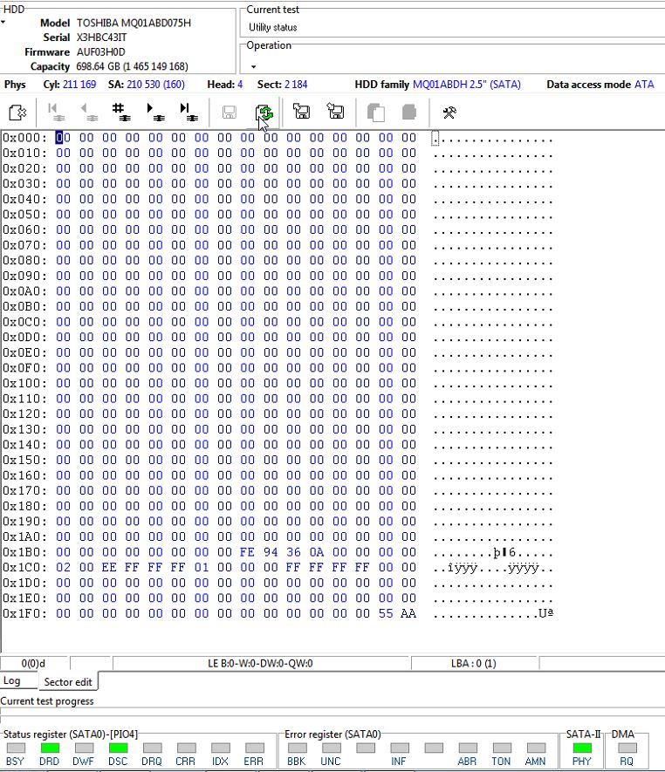Select the 55 byte at row 0x1F0
Viewport: 665px width, 772px height.
(x=386, y=613)
